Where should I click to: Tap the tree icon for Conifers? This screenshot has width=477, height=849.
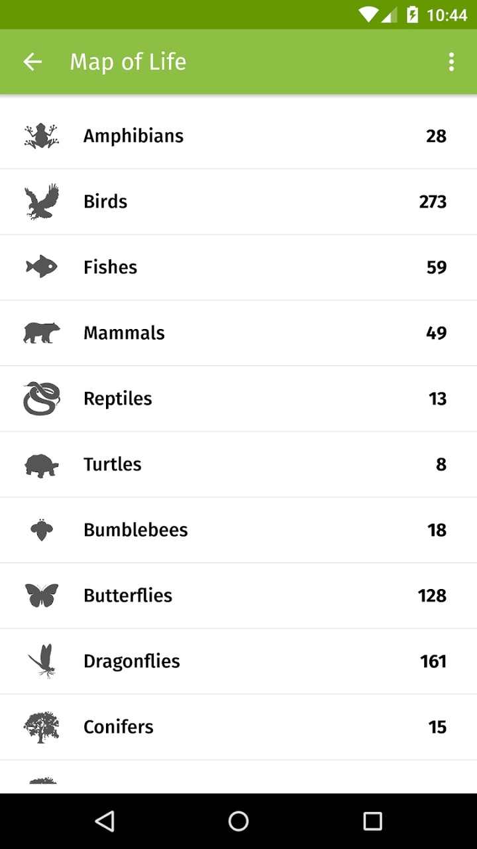(x=42, y=727)
